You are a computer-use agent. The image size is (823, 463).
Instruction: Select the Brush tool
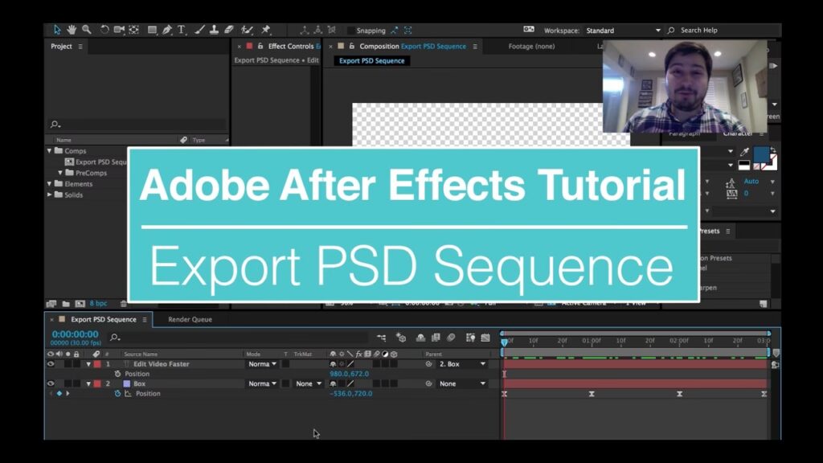coord(199,30)
